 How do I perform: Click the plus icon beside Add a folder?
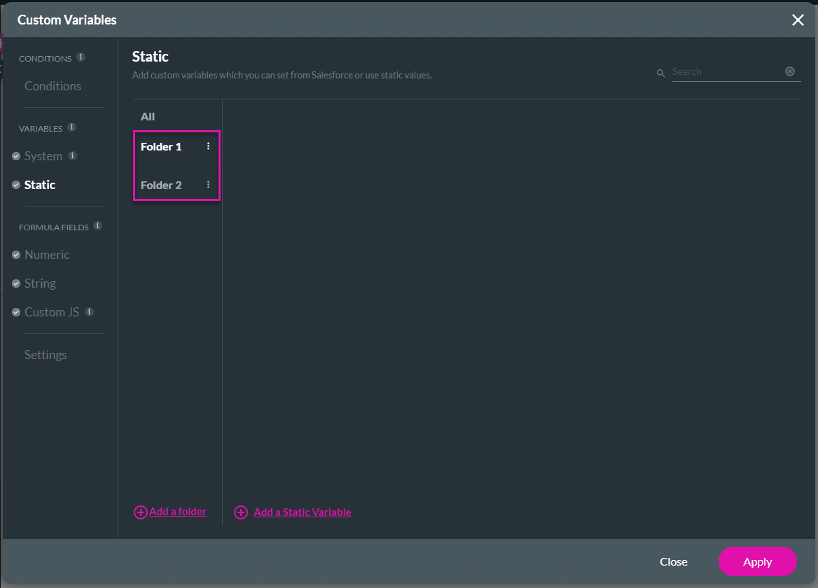[140, 512]
